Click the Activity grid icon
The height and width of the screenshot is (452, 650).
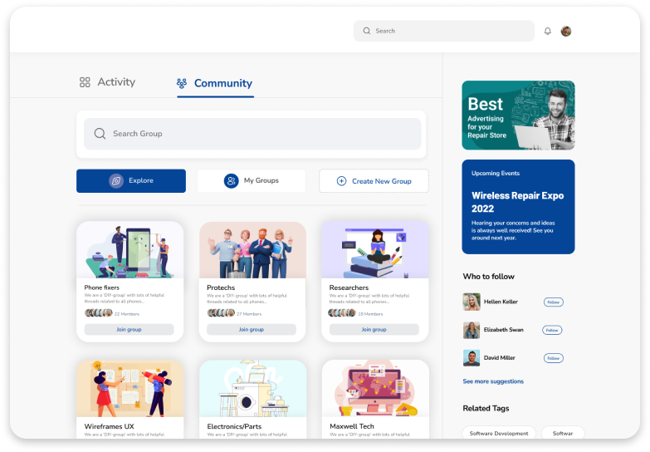(85, 82)
